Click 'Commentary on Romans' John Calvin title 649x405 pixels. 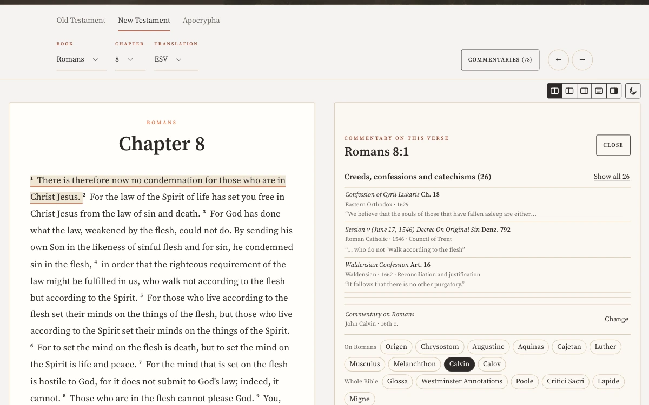(380, 314)
